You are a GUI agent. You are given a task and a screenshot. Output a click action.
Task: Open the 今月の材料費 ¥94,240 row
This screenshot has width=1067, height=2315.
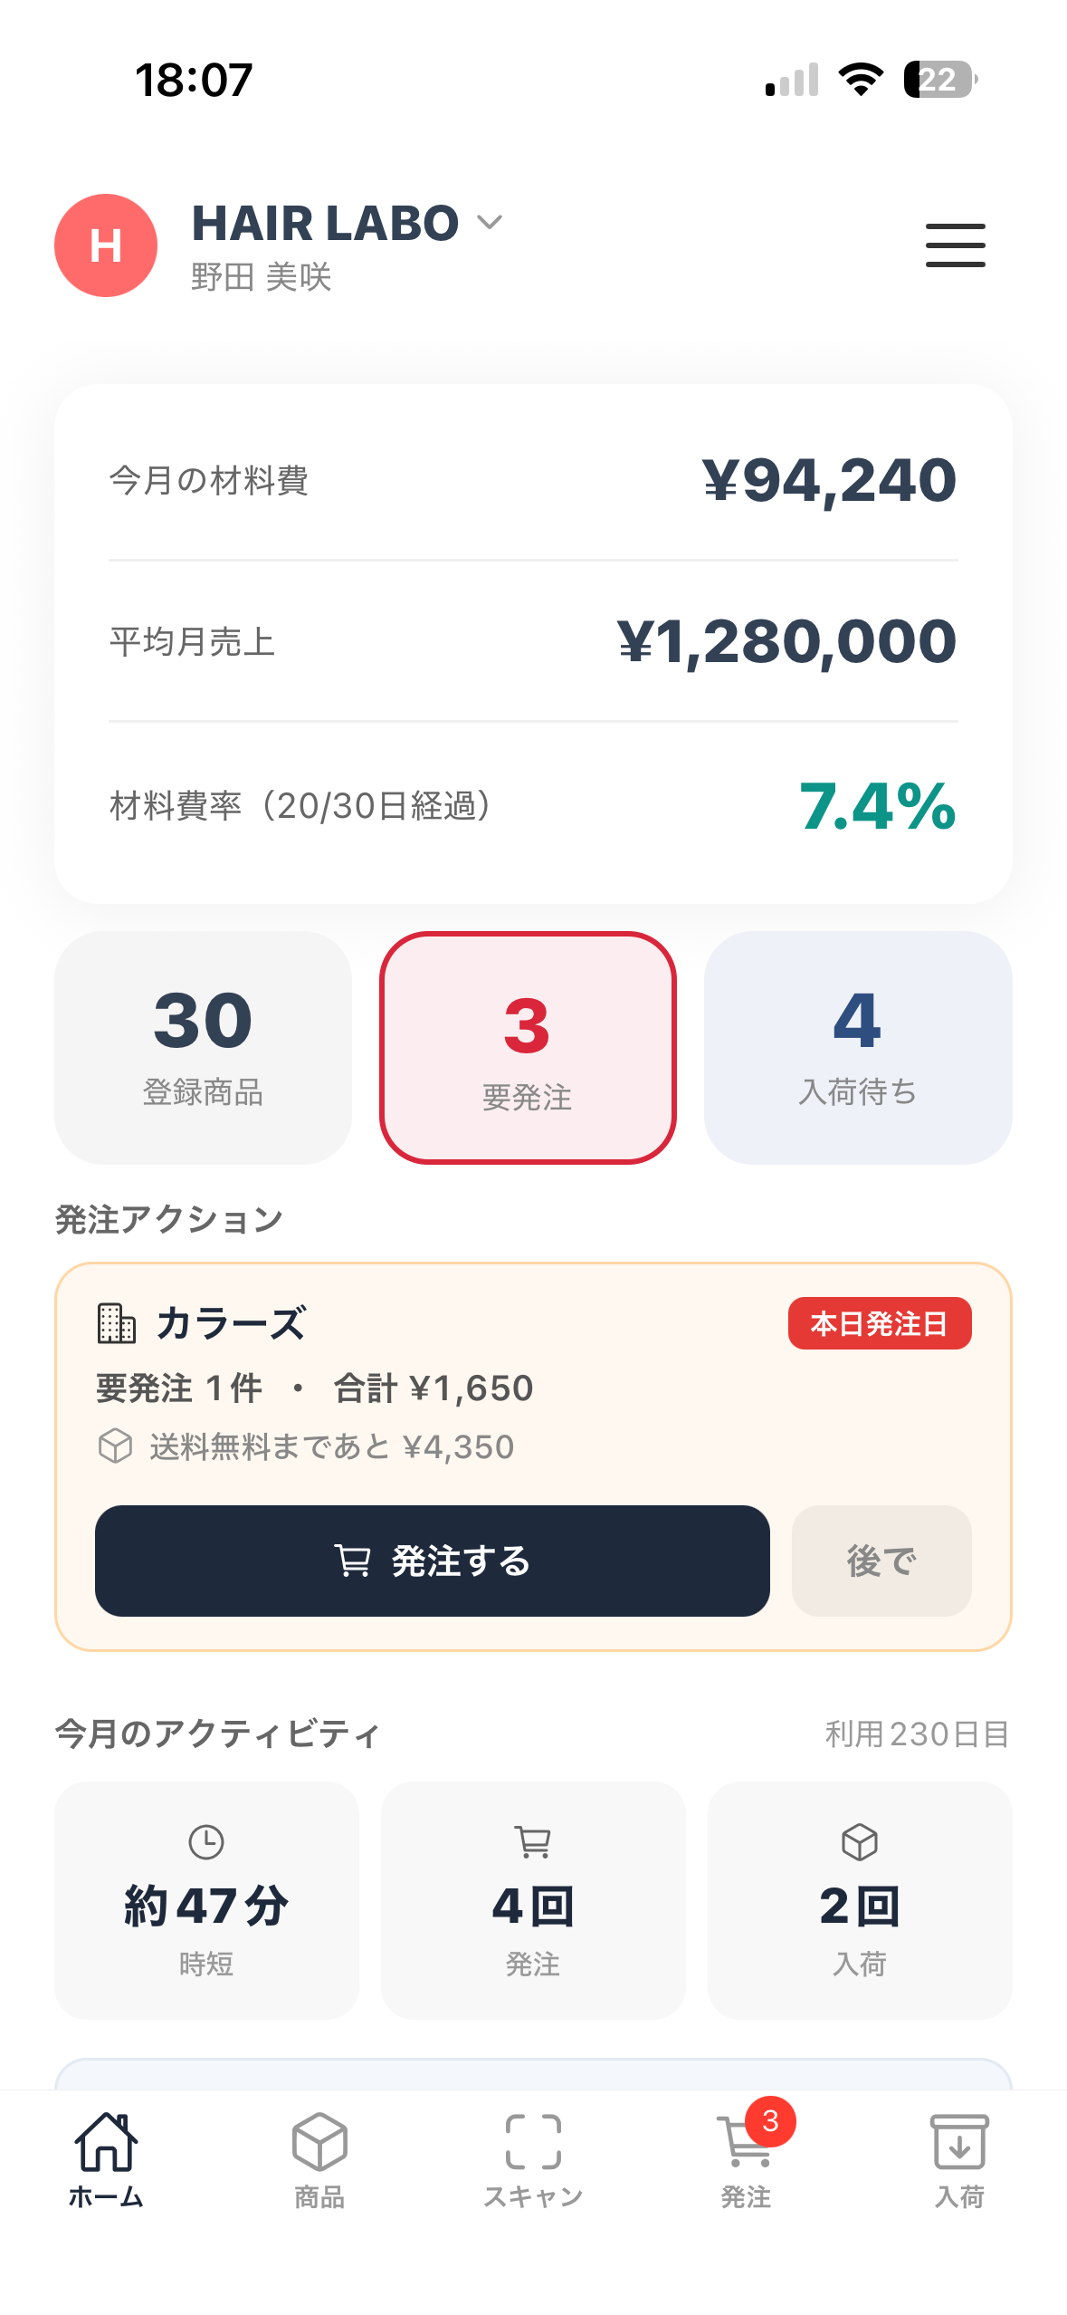pos(533,480)
